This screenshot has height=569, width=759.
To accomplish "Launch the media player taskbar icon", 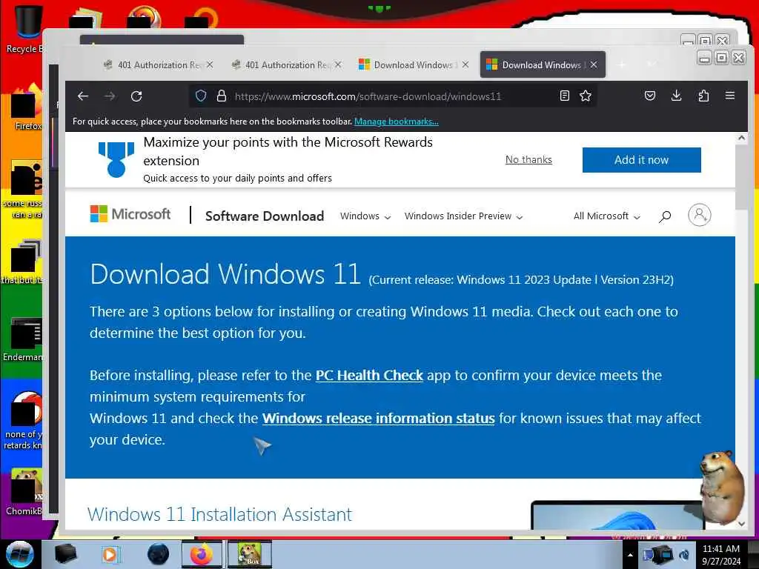I will (110, 554).
